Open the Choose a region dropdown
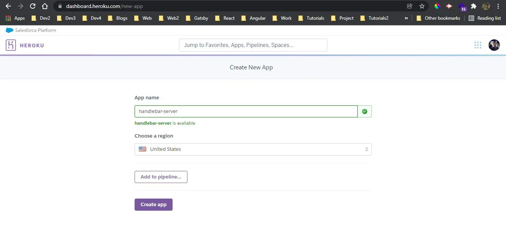 pyautogui.click(x=253, y=149)
